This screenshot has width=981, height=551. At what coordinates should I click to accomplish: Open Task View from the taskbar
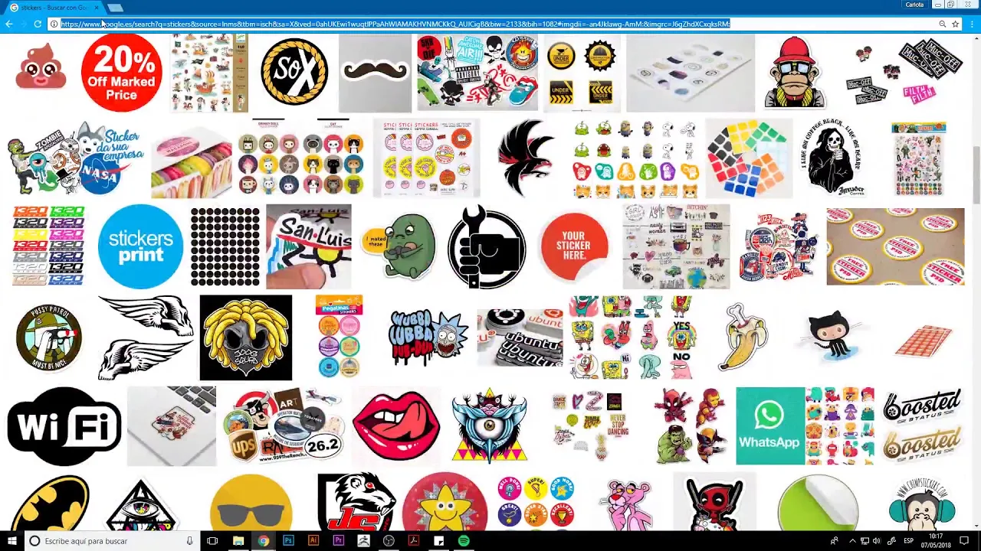(x=212, y=541)
